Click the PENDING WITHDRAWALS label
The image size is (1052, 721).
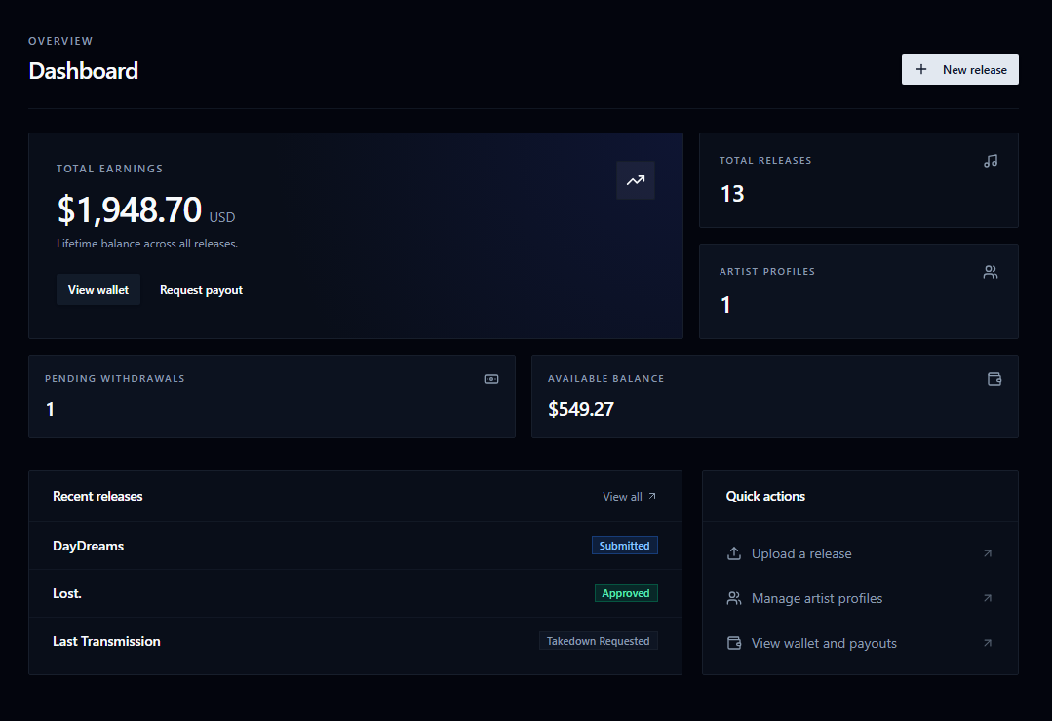115,379
